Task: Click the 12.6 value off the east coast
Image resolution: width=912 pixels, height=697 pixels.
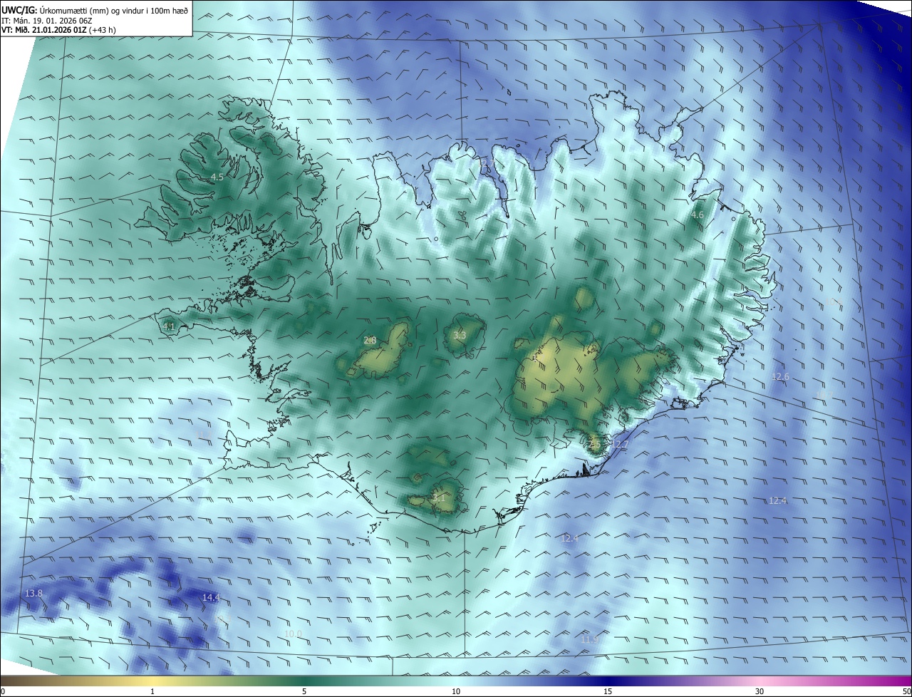Action: coord(781,376)
